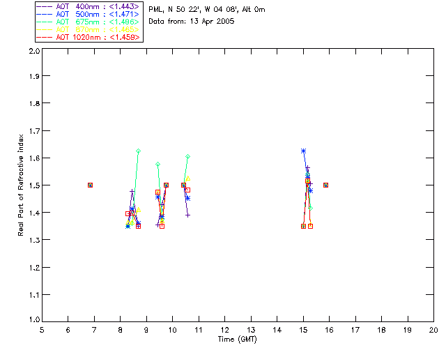Click the y-axis tick label 1.5
Screen dimensions: 446x357
pos(34,185)
